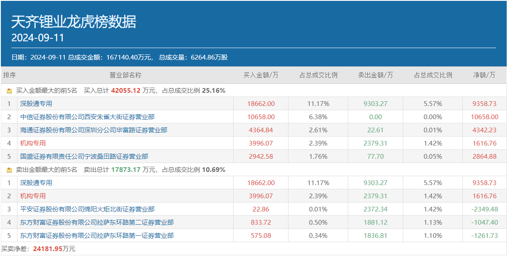The height and width of the screenshot is (257, 508).
Task: Click the 营业部名称 column header
Action: pyautogui.click(x=125, y=75)
